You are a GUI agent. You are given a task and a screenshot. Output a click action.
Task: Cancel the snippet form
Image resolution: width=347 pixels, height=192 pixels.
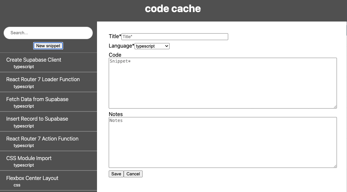tap(133, 174)
